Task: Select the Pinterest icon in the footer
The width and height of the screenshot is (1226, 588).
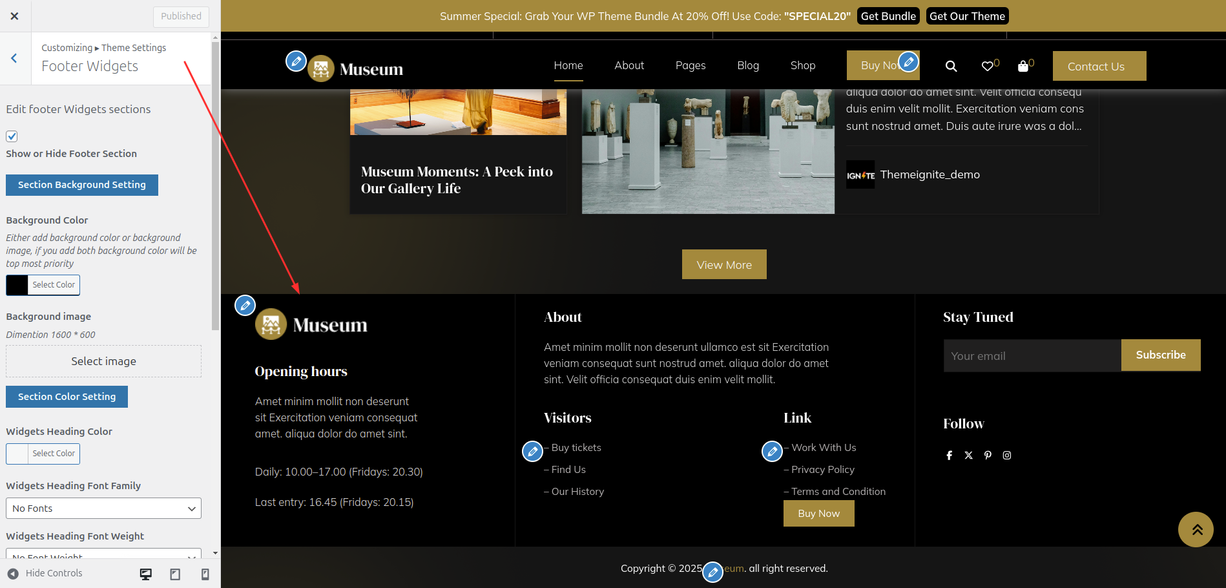Action: (x=988, y=455)
